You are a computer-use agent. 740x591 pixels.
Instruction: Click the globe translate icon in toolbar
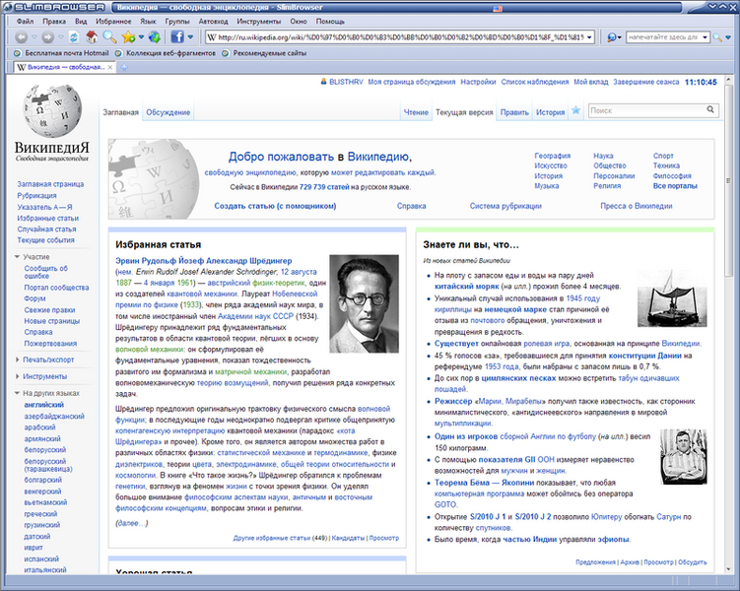[x=155, y=36]
